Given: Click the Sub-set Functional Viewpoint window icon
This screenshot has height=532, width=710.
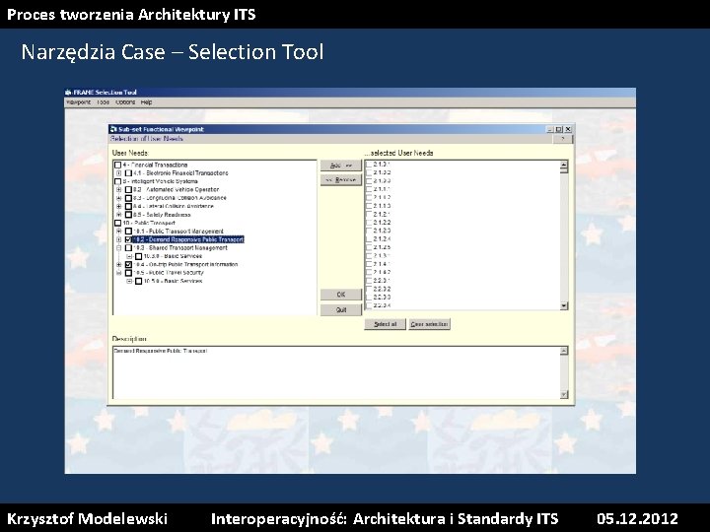Looking at the screenshot, I should (x=113, y=129).
